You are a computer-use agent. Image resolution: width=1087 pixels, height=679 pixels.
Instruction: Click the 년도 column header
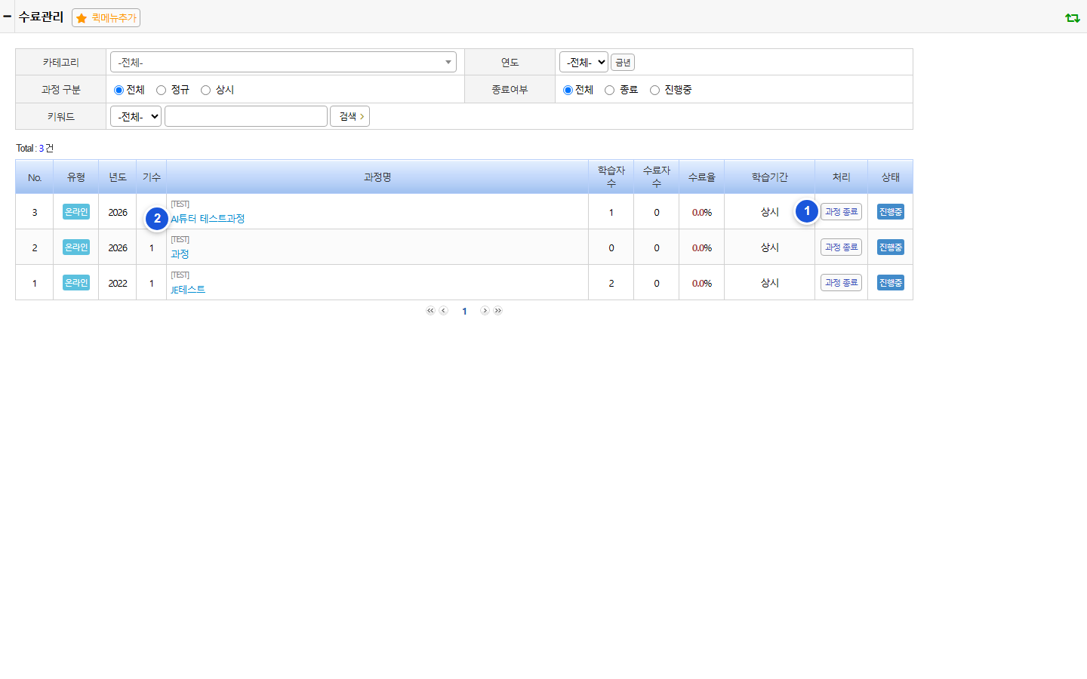click(118, 177)
